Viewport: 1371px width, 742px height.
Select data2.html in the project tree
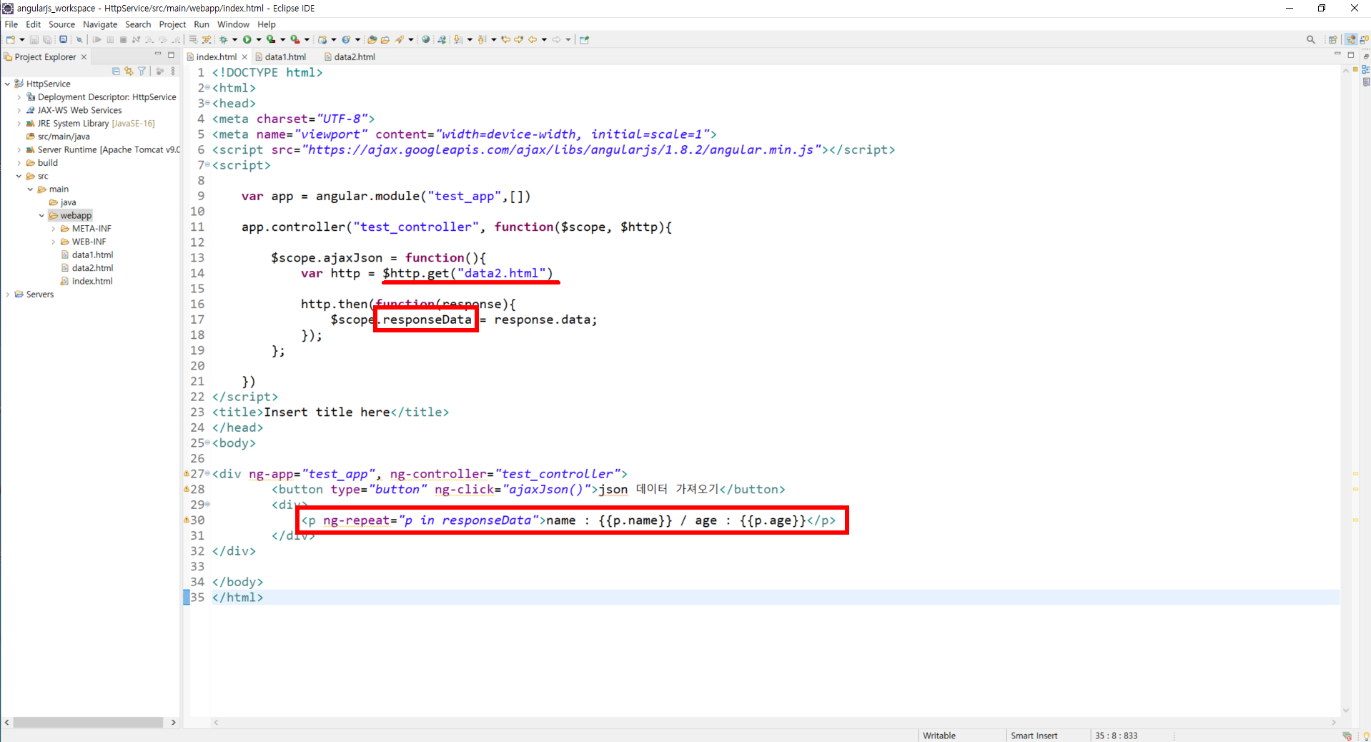point(87,268)
